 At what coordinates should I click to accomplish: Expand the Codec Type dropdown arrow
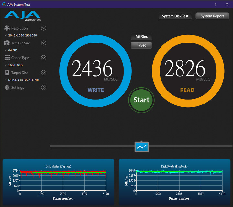pos(44,58)
